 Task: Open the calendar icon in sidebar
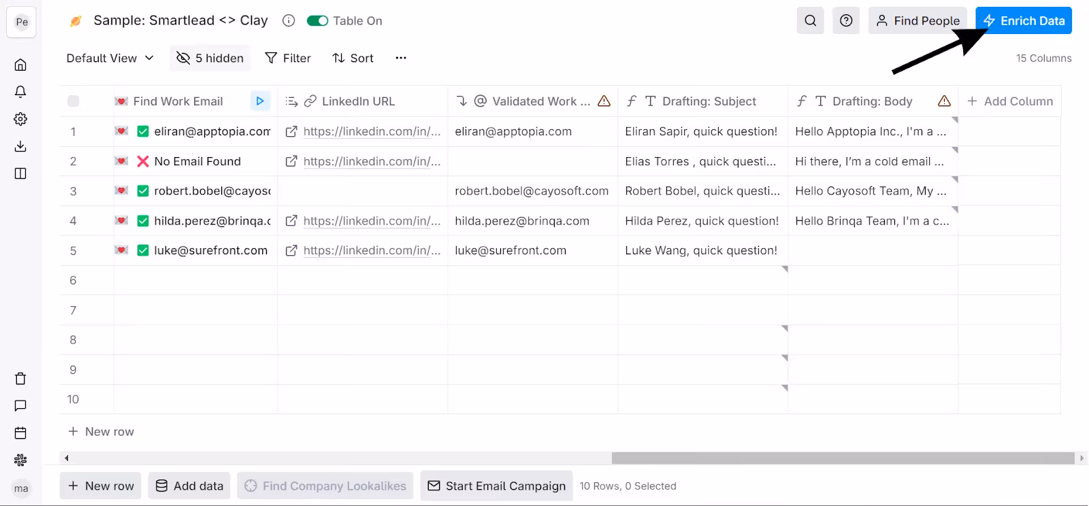20,433
